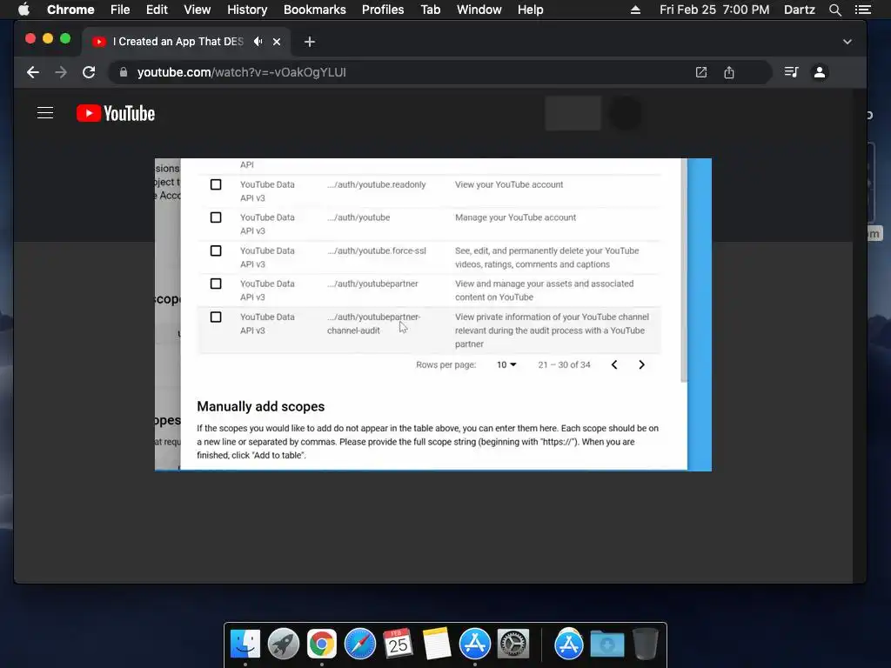Click 'View your YouTube account' description
The height and width of the screenshot is (668, 891).
point(509,184)
